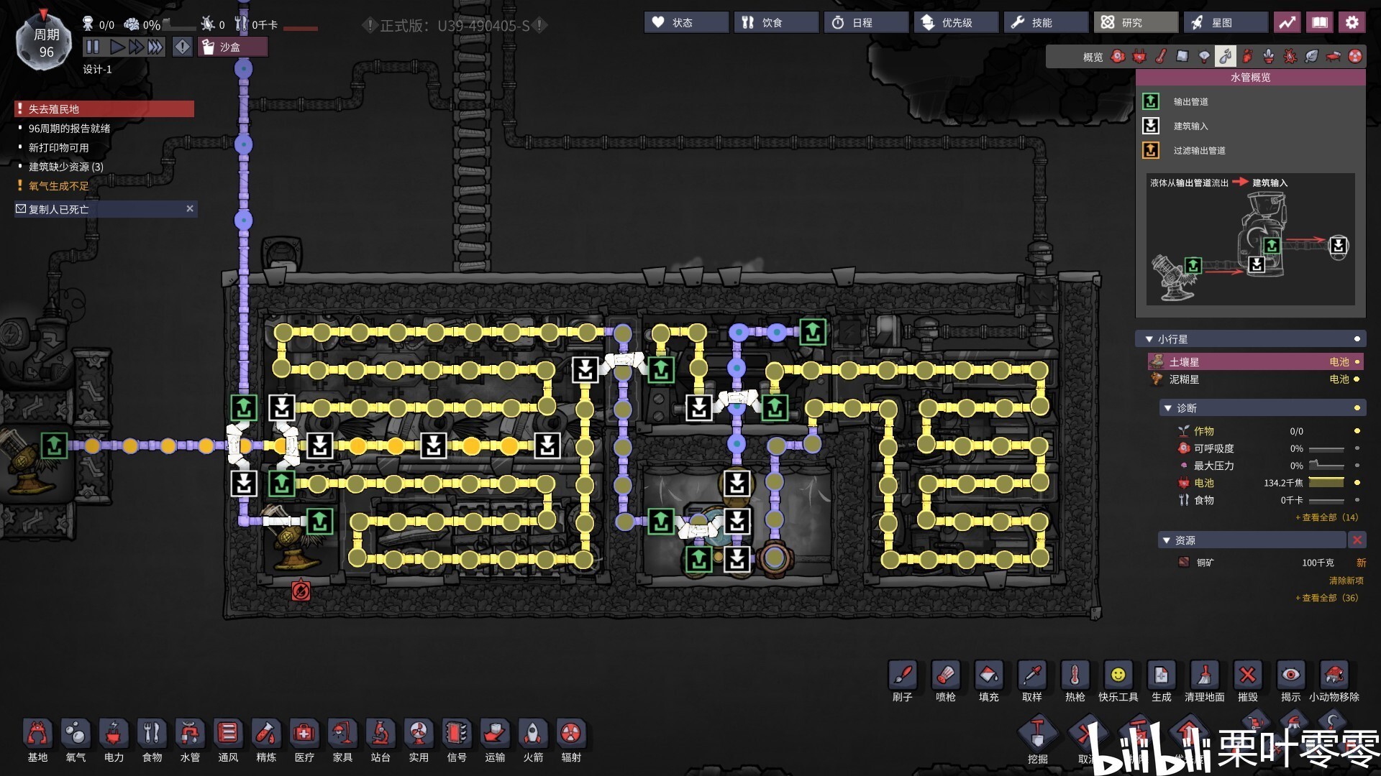Select the sandbox Destroy (摧毁) tool
The width and height of the screenshot is (1381, 776).
(1248, 681)
